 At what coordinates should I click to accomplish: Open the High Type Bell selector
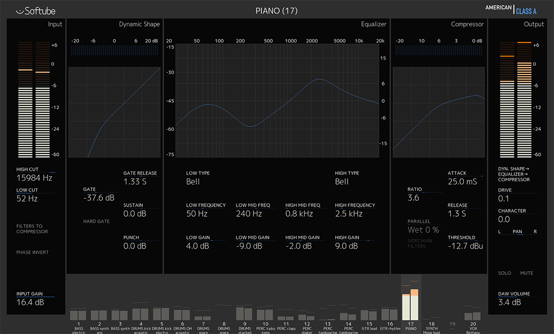pyautogui.click(x=342, y=182)
